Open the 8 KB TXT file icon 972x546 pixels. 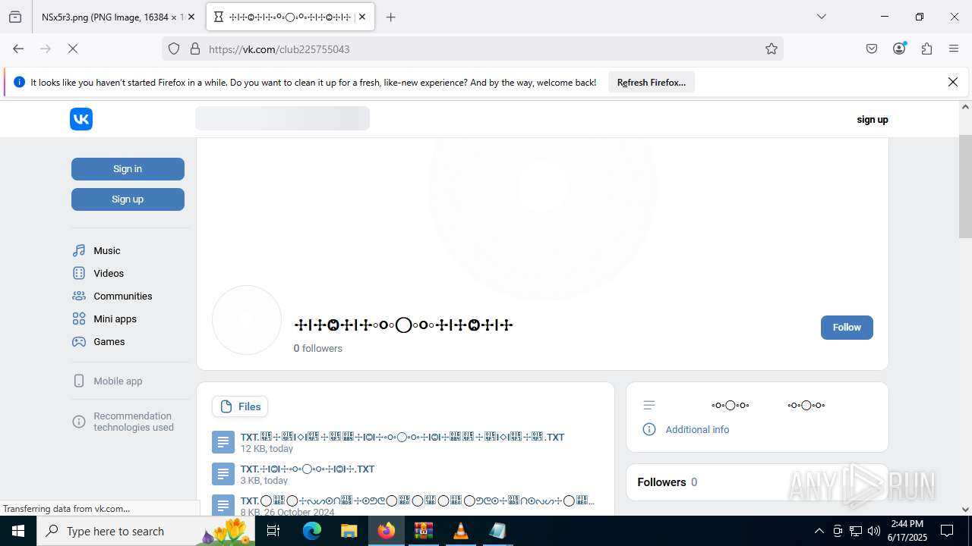(223, 505)
